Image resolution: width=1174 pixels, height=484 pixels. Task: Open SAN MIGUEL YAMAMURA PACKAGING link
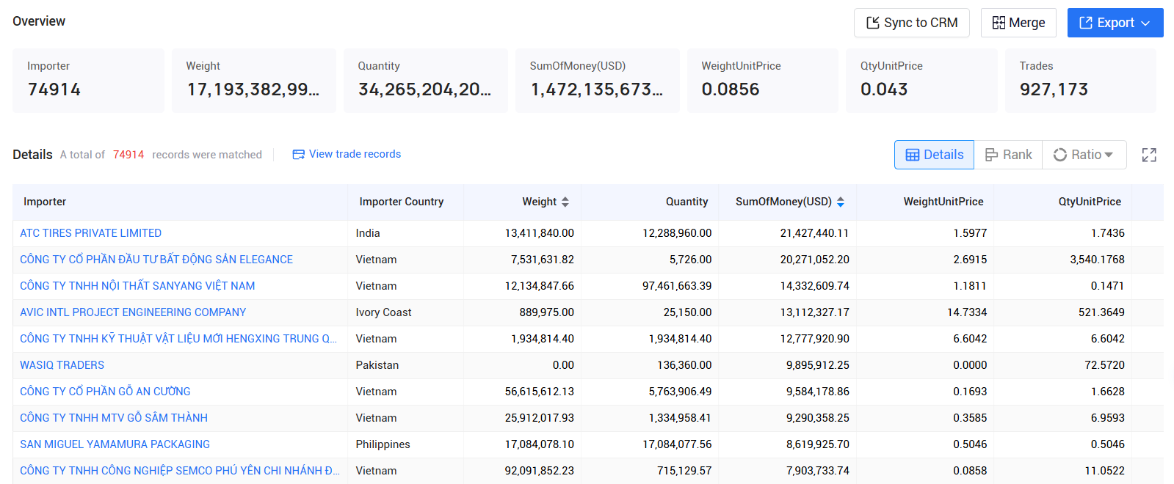pos(115,444)
